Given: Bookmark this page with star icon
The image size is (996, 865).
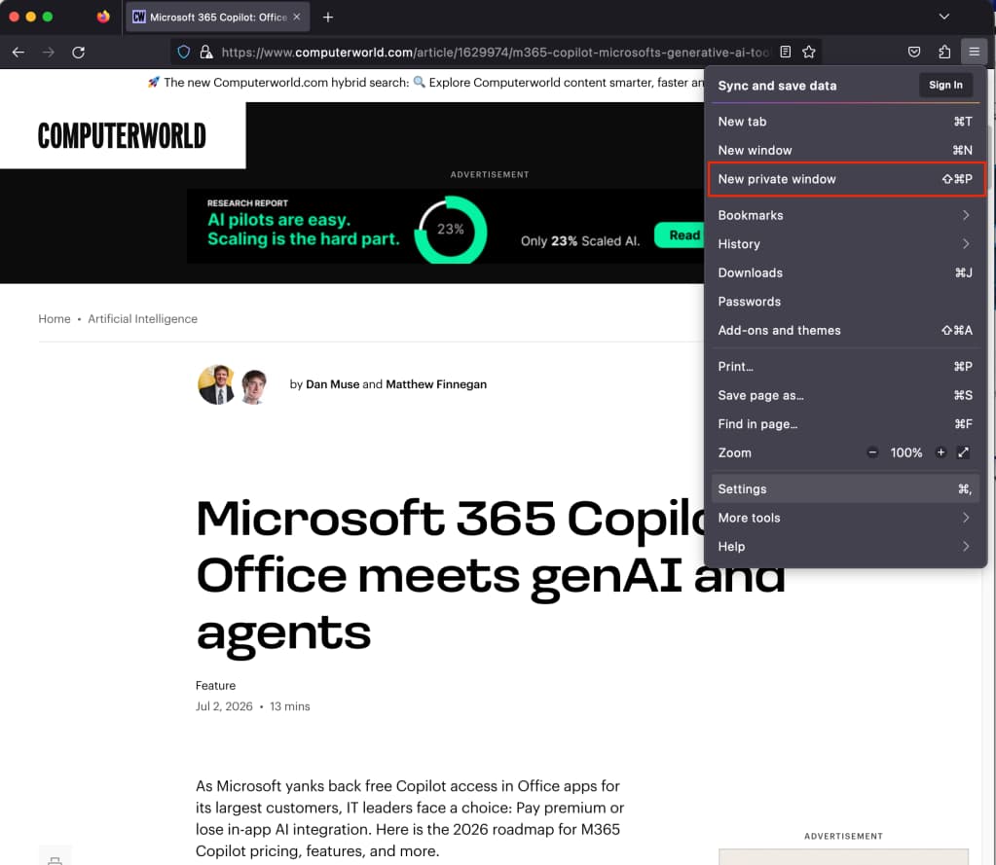Looking at the screenshot, I should coord(809,52).
